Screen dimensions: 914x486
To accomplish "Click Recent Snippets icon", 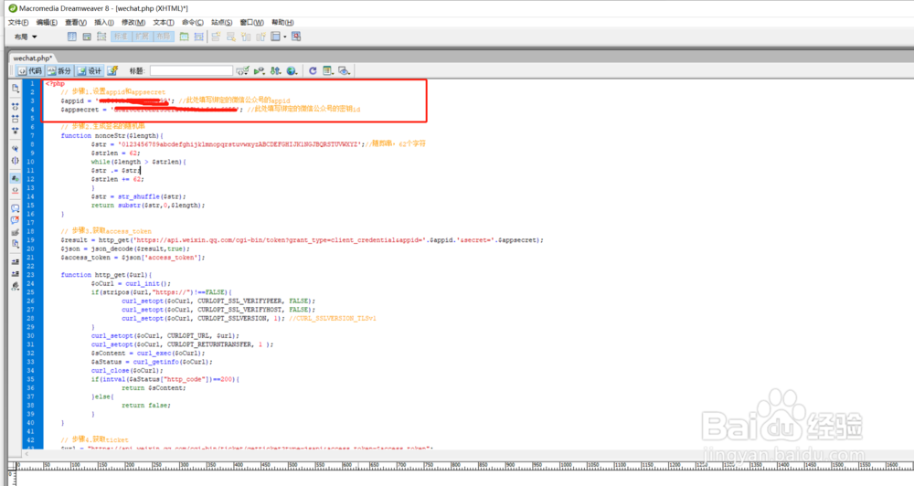I will pos(16,244).
